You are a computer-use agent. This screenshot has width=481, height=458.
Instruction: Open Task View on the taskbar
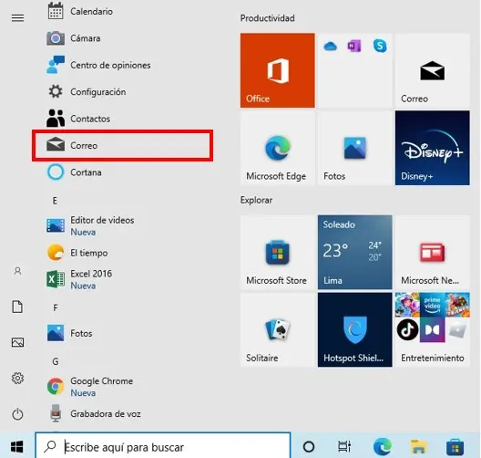coord(344,446)
